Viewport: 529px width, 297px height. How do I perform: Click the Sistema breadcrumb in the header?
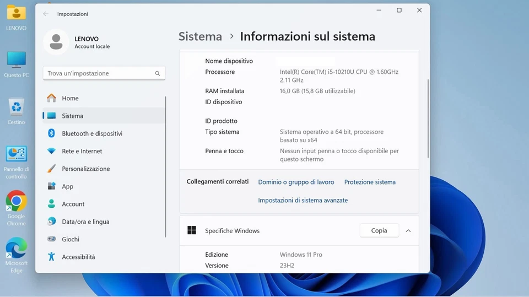(200, 36)
